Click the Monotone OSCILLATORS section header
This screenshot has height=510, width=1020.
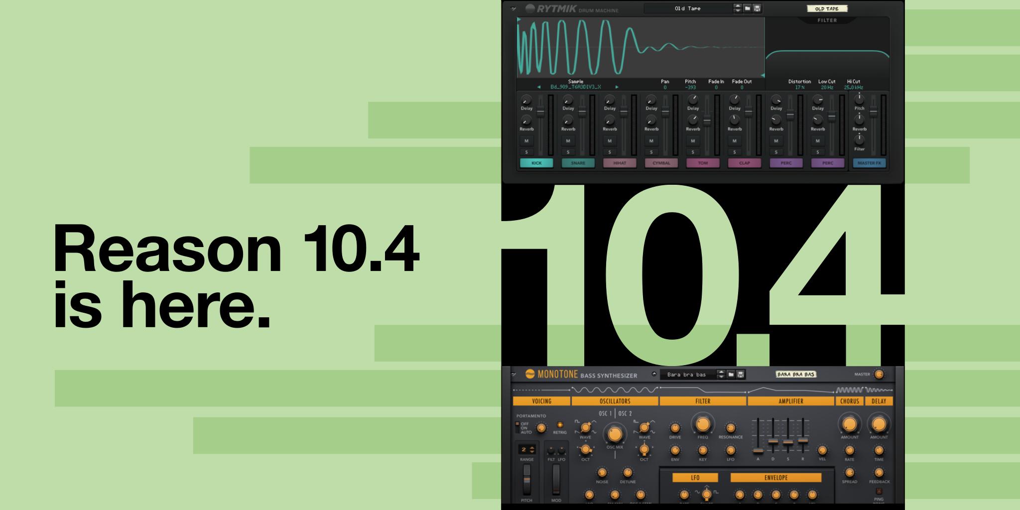click(615, 401)
